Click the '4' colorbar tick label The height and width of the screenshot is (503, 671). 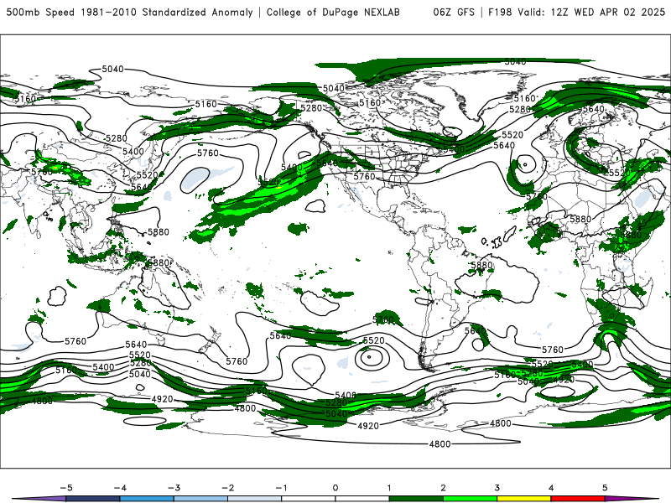pyautogui.click(x=551, y=488)
